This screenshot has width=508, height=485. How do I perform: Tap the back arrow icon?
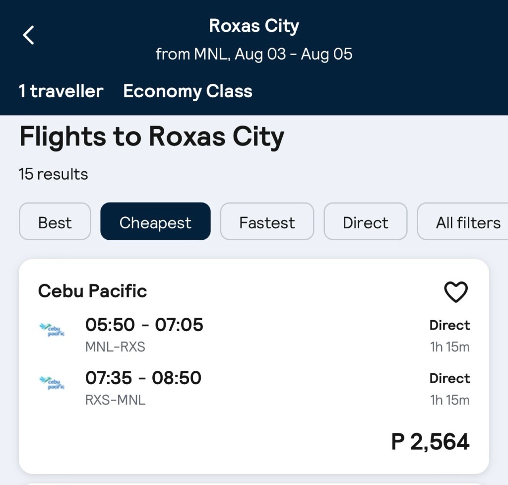coord(29,35)
